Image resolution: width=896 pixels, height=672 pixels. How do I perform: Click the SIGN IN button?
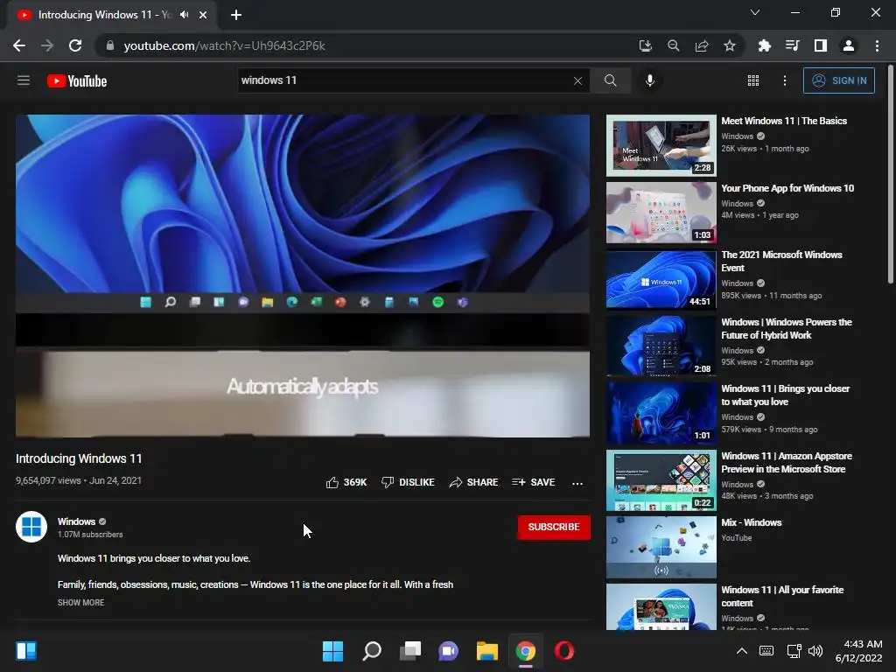click(839, 80)
